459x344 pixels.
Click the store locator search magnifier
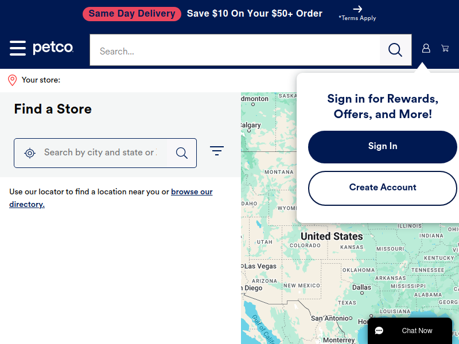click(x=182, y=153)
